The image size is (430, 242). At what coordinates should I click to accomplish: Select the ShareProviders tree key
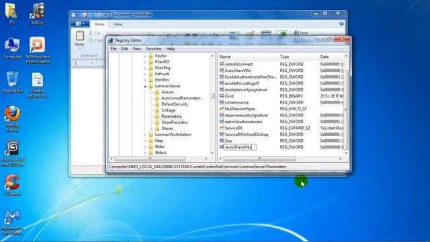click(x=175, y=122)
